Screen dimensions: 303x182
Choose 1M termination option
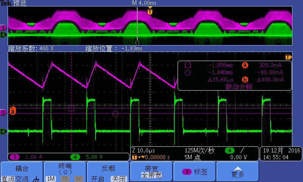[51, 179]
